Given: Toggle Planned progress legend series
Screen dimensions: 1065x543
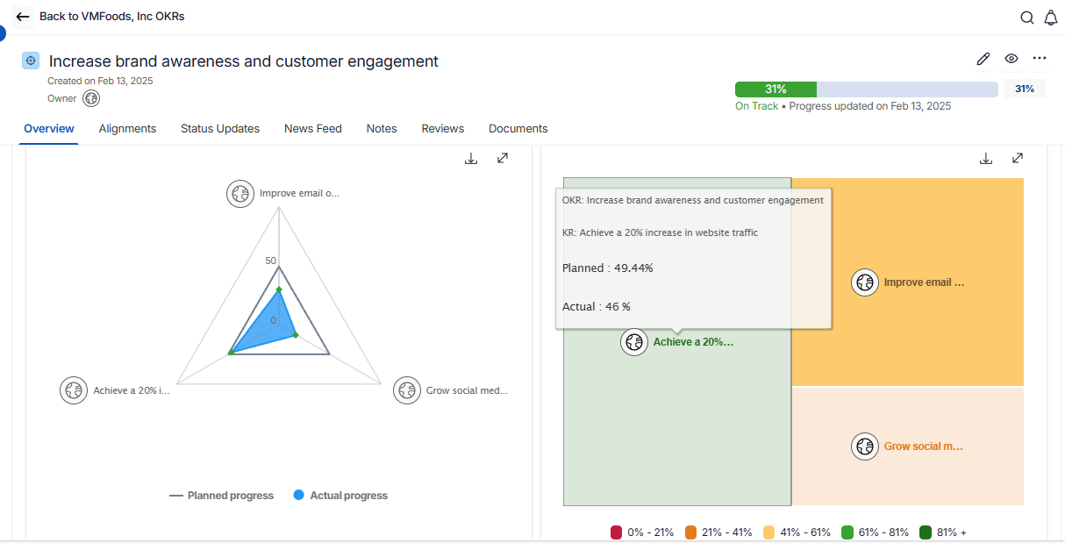Looking at the screenshot, I should 221,496.
